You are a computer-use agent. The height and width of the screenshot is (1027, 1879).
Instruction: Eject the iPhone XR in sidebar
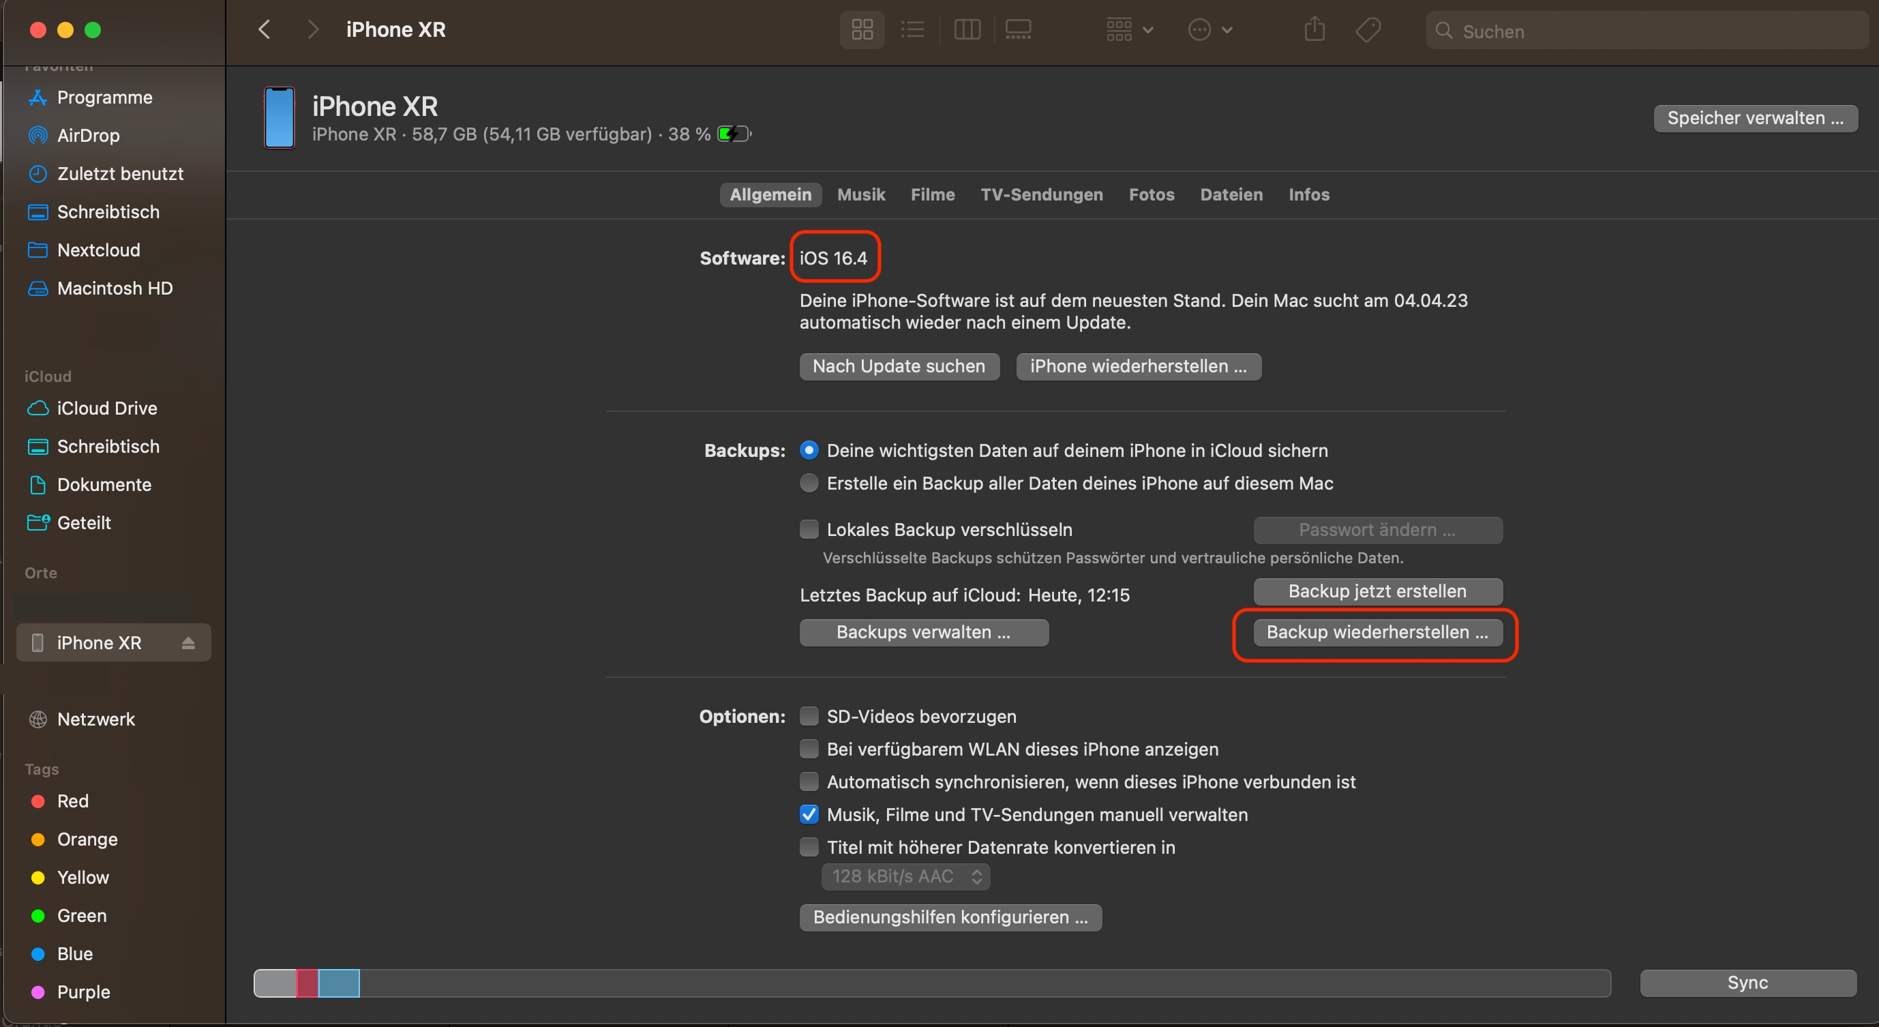(188, 642)
